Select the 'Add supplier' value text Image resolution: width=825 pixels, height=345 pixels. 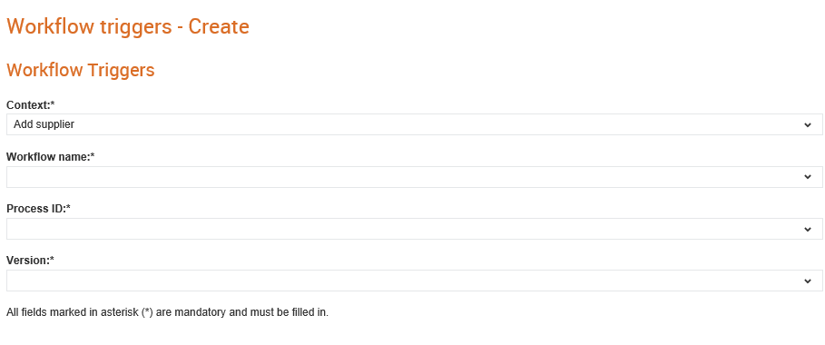pos(44,124)
